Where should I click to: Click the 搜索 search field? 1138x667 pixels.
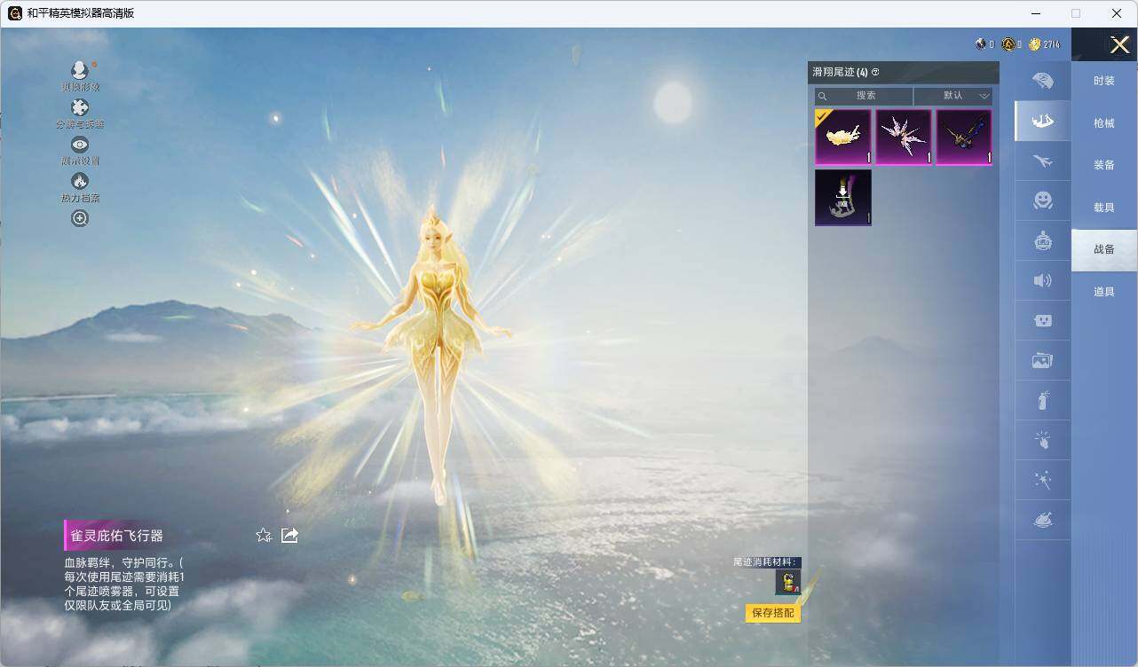click(864, 96)
